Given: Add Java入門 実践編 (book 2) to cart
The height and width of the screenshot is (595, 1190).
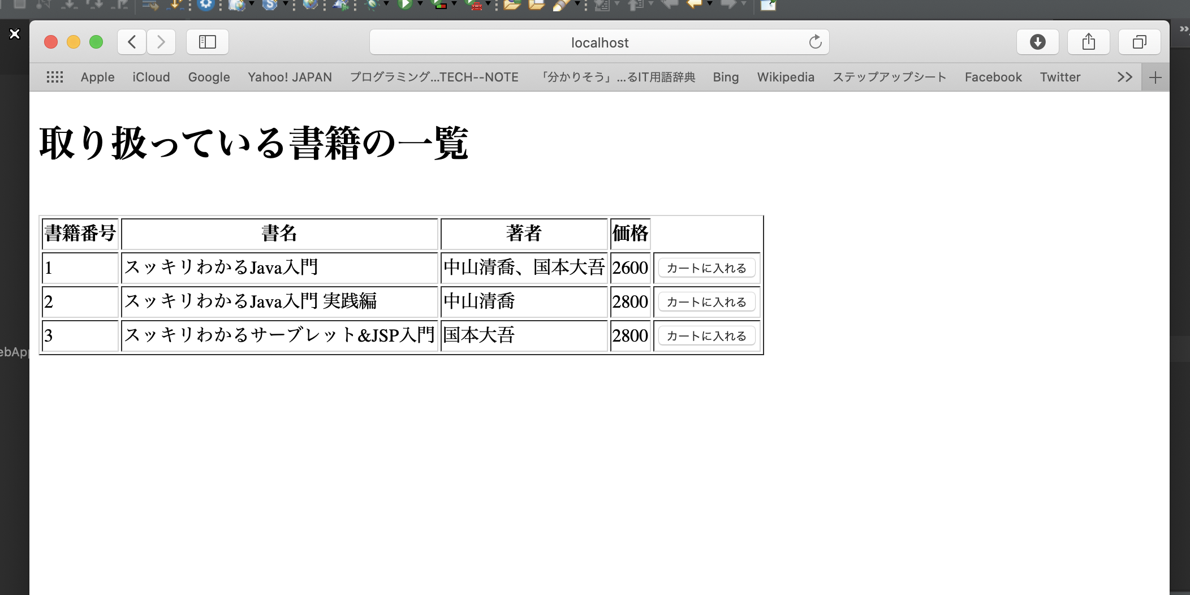Looking at the screenshot, I should click(x=706, y=302).
